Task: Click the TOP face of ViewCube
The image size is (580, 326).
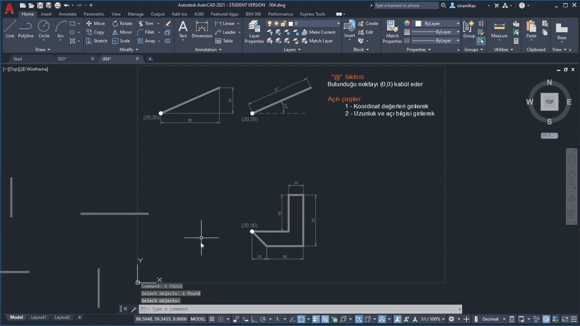Action: point(549,102)
